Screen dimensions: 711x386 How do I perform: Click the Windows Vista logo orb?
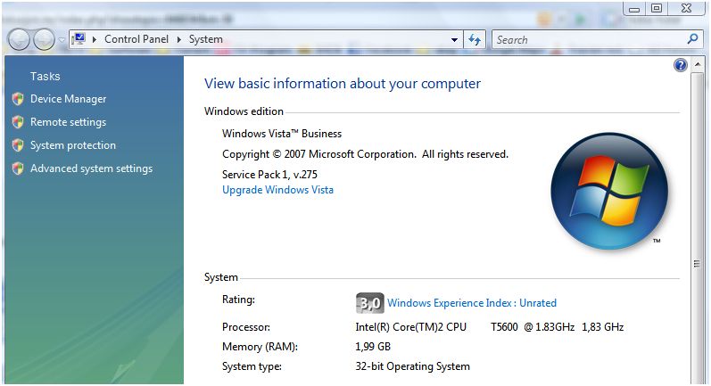(x=609, y=191)
